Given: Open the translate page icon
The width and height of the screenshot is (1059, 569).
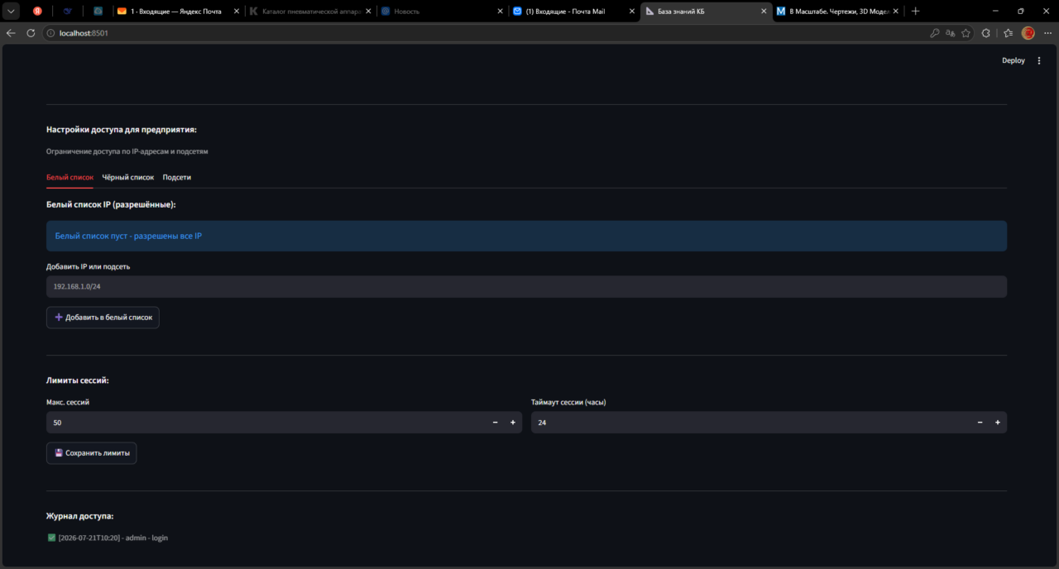Looking at the screenshot, I should (950, 33).
